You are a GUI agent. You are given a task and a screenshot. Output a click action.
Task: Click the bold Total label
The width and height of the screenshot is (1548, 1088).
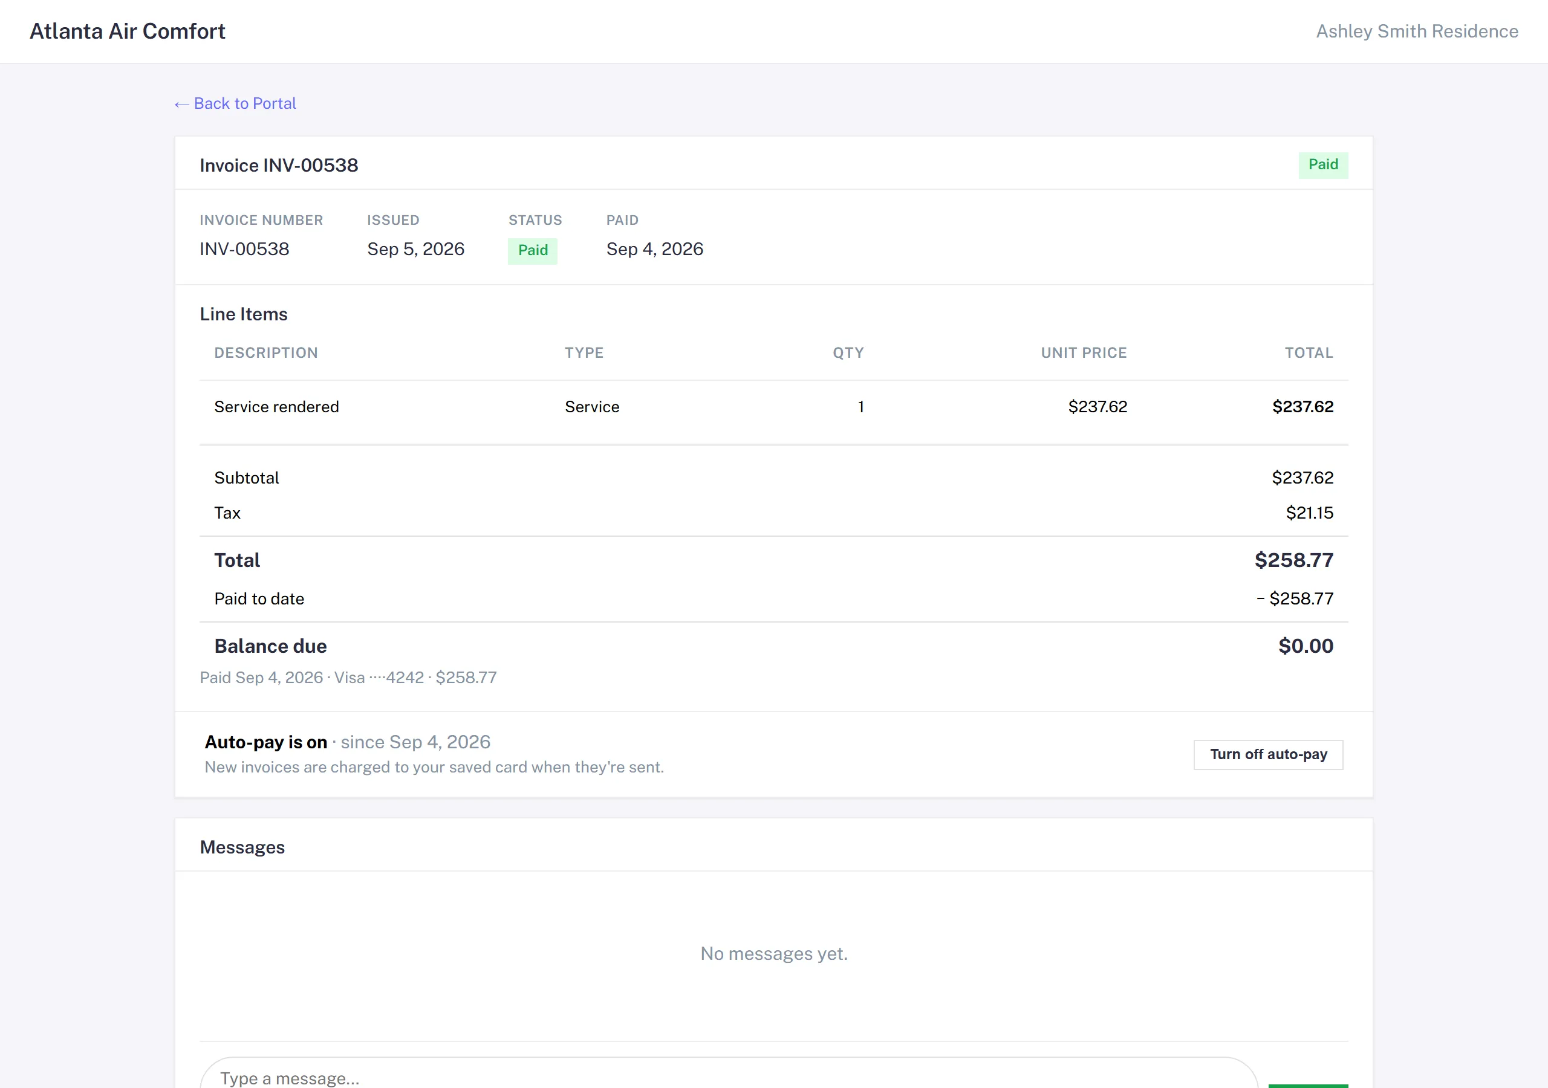(236, 560)
